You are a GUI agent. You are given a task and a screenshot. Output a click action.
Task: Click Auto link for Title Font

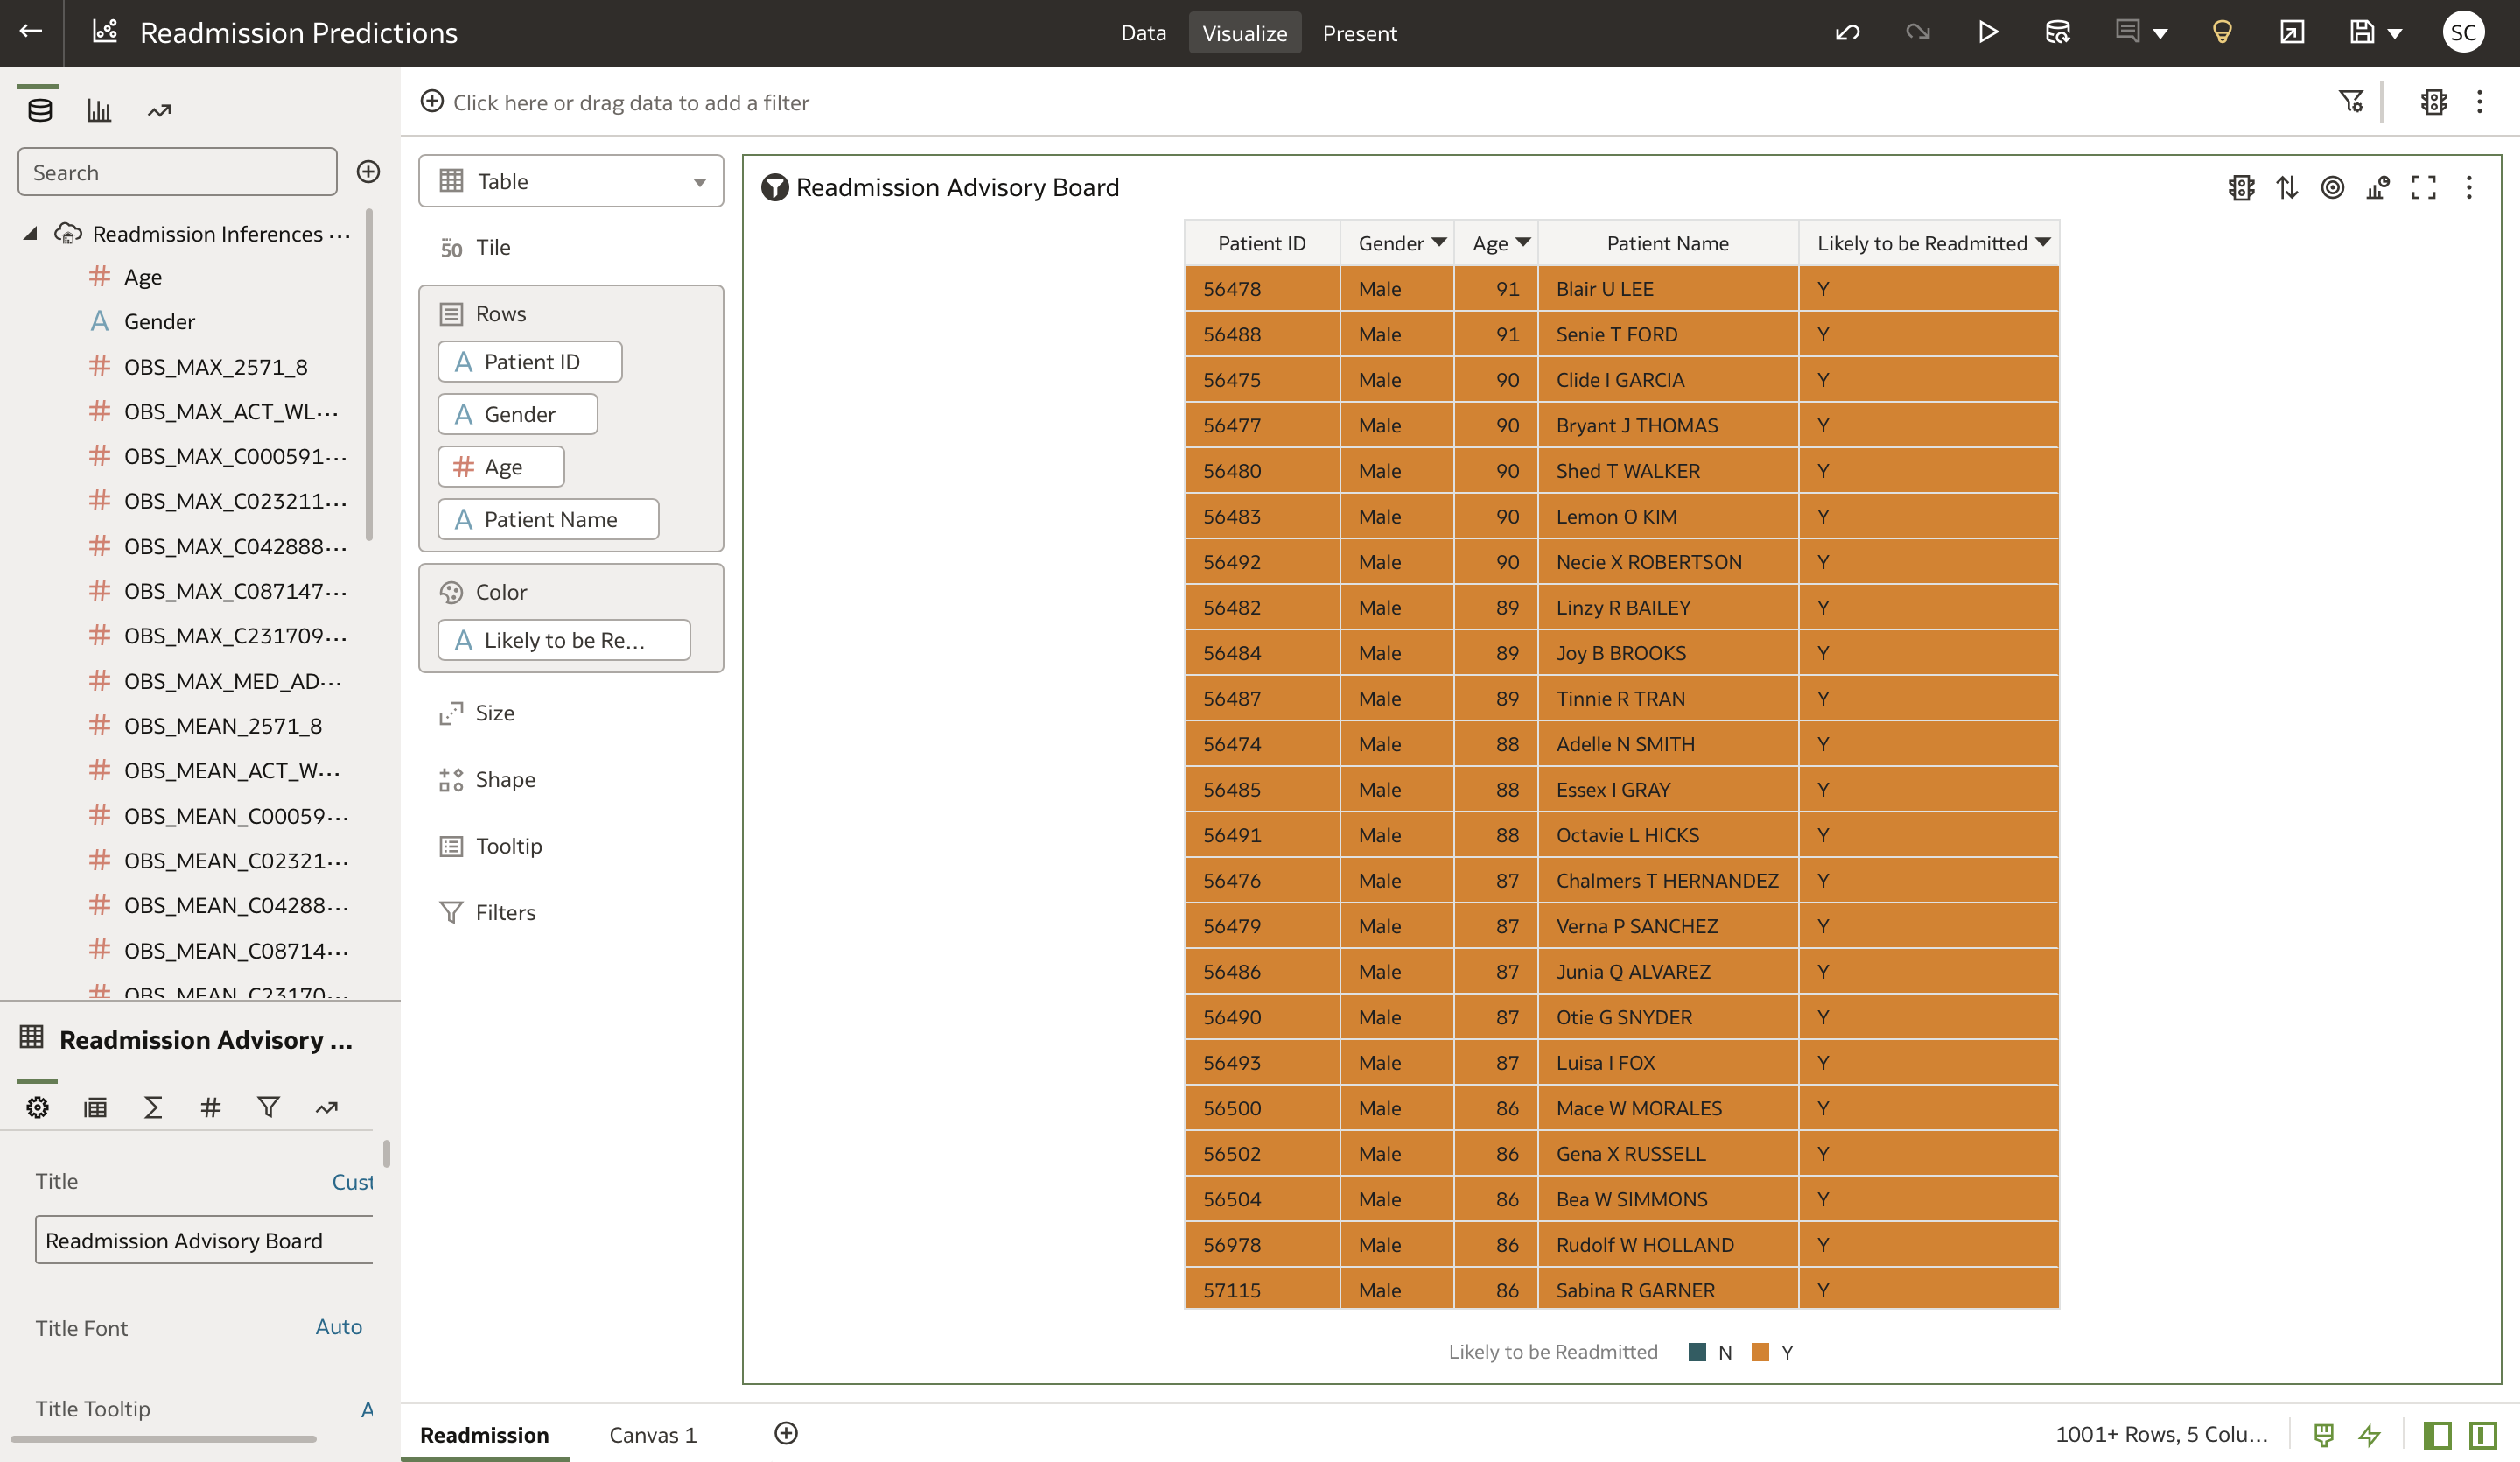click(338, 1327)
